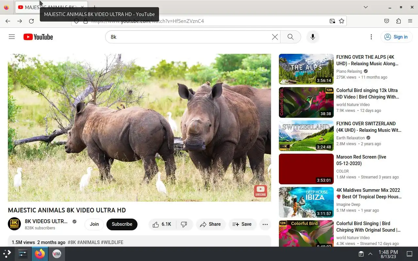Open the clipboard tray icon
The image size is (418, 261).
click(361, 254)
